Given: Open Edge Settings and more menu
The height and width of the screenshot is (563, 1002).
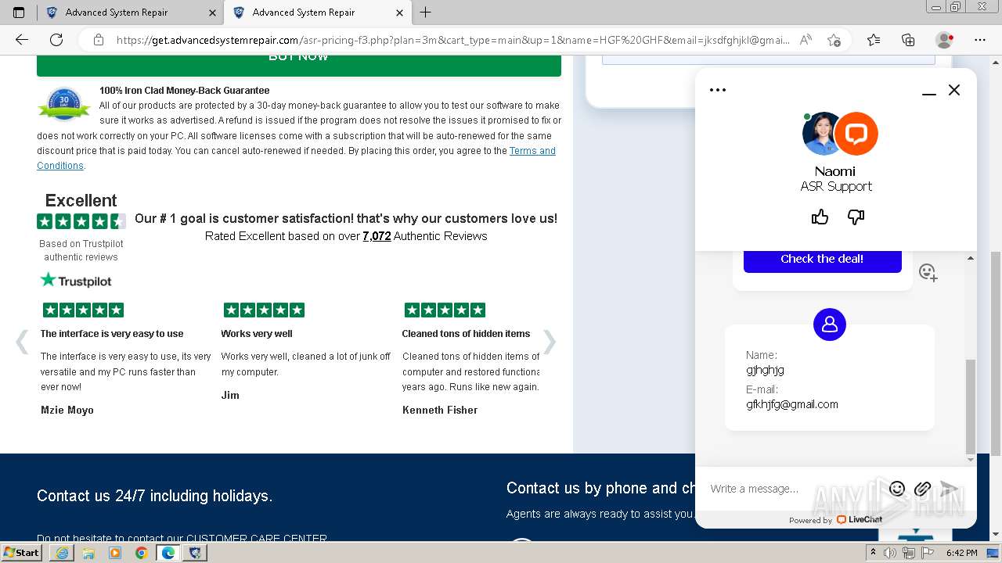Looking at the screenshot, I should 980,40.
